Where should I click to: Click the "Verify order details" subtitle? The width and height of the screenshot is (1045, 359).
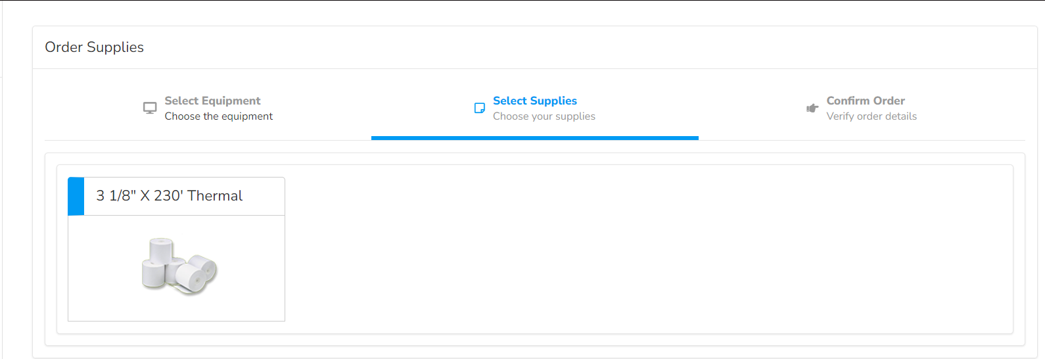click(871, 116)
